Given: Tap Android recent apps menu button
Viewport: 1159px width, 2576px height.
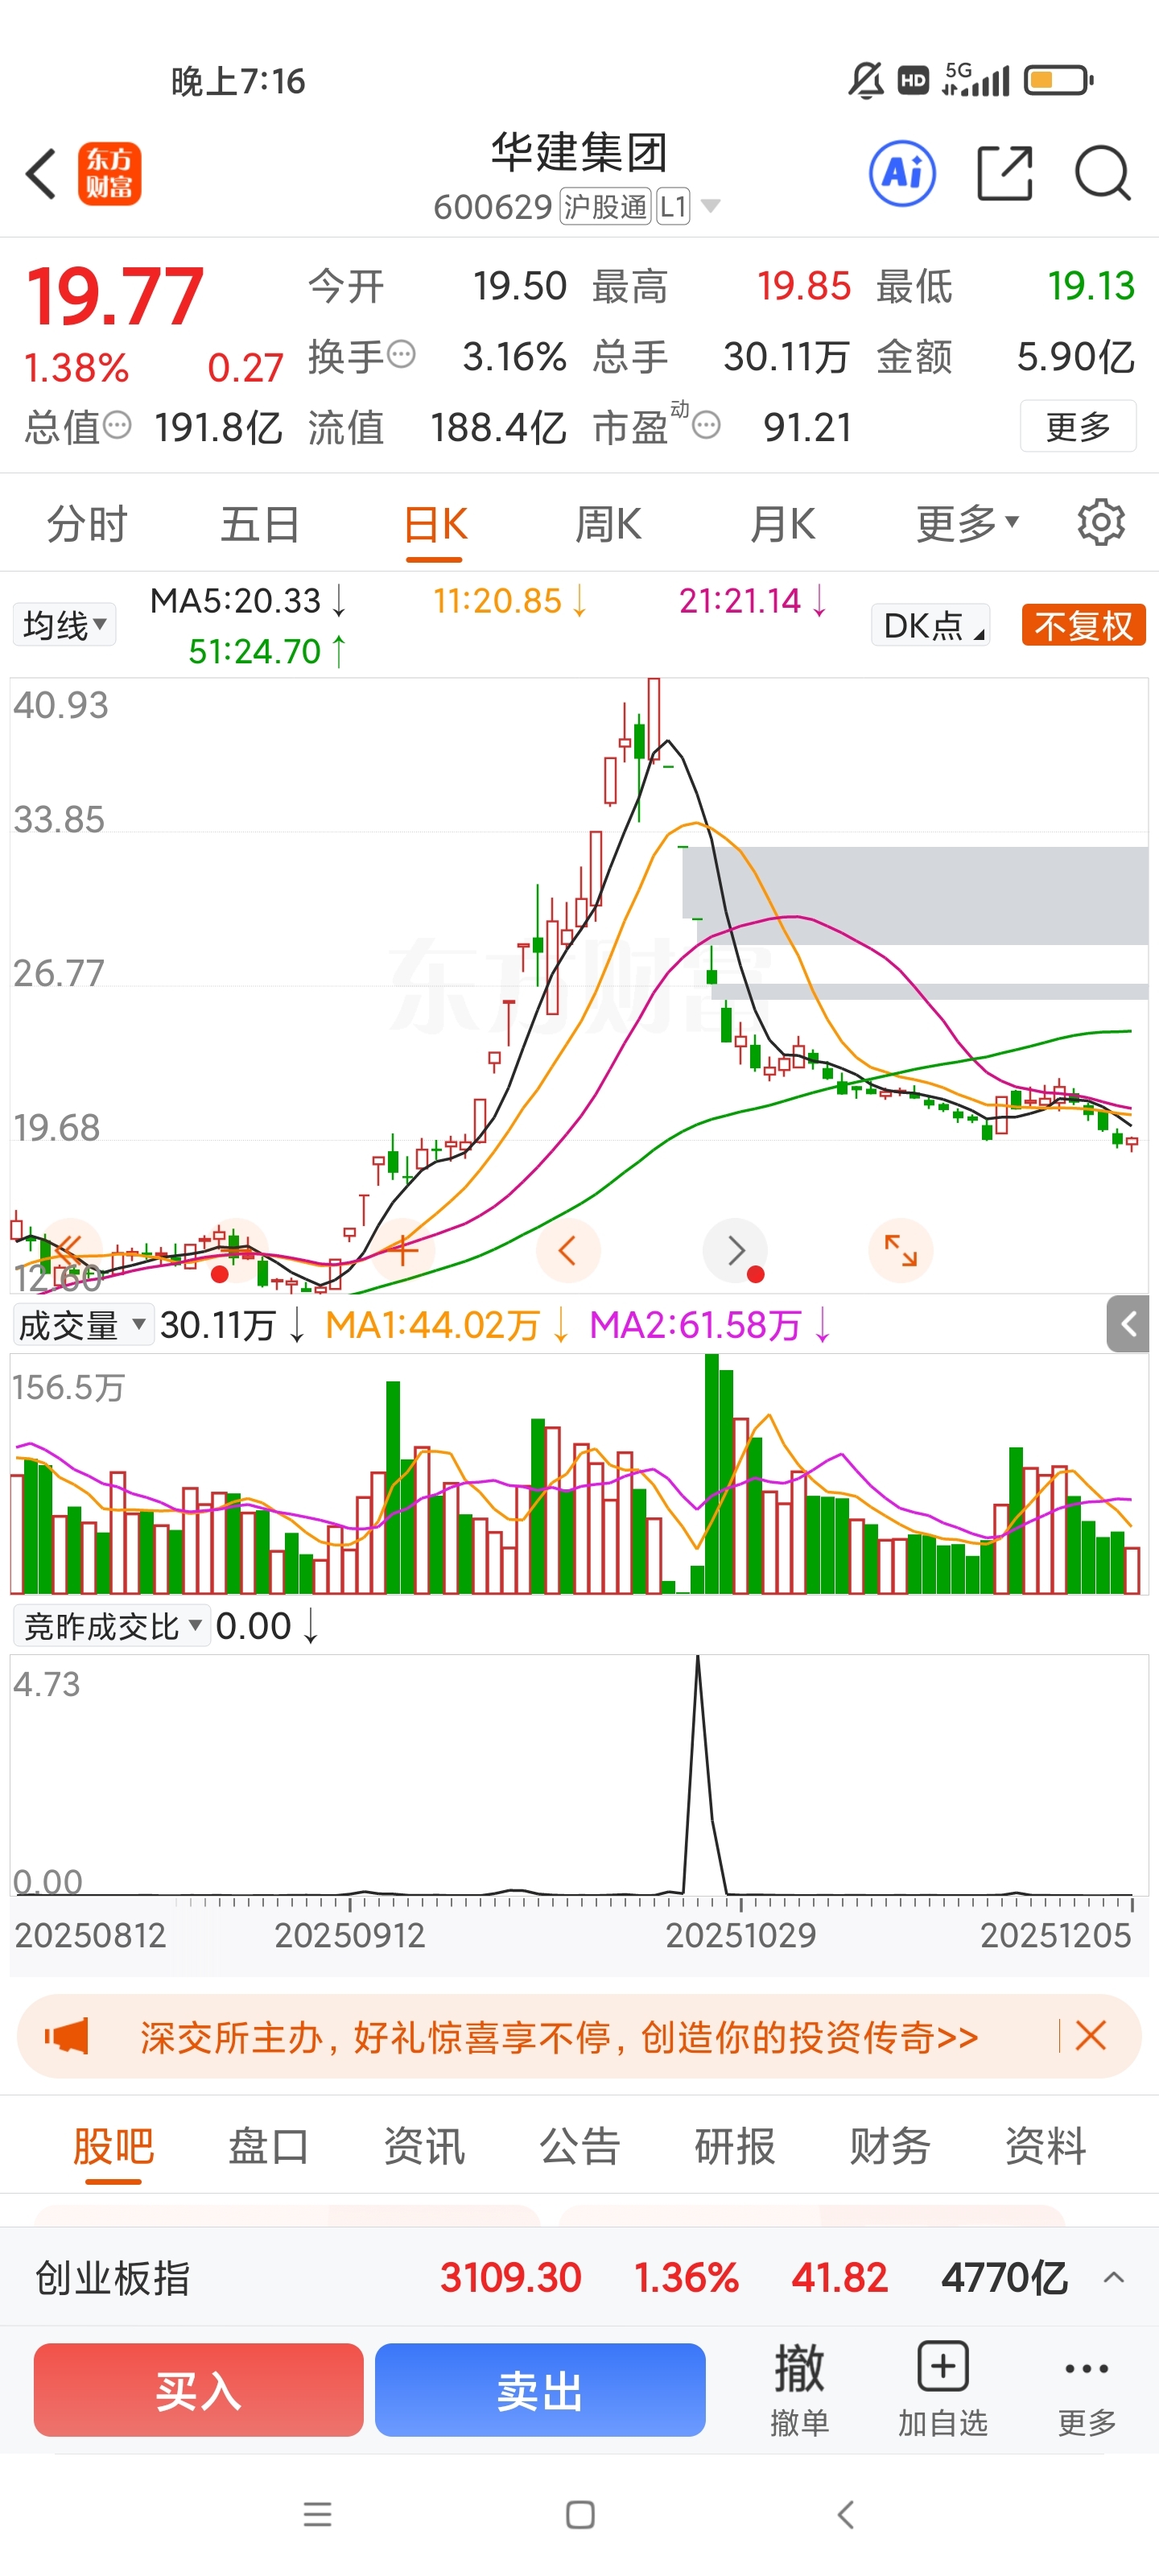Looking at the screenshot, I should tap(317, 2514).
